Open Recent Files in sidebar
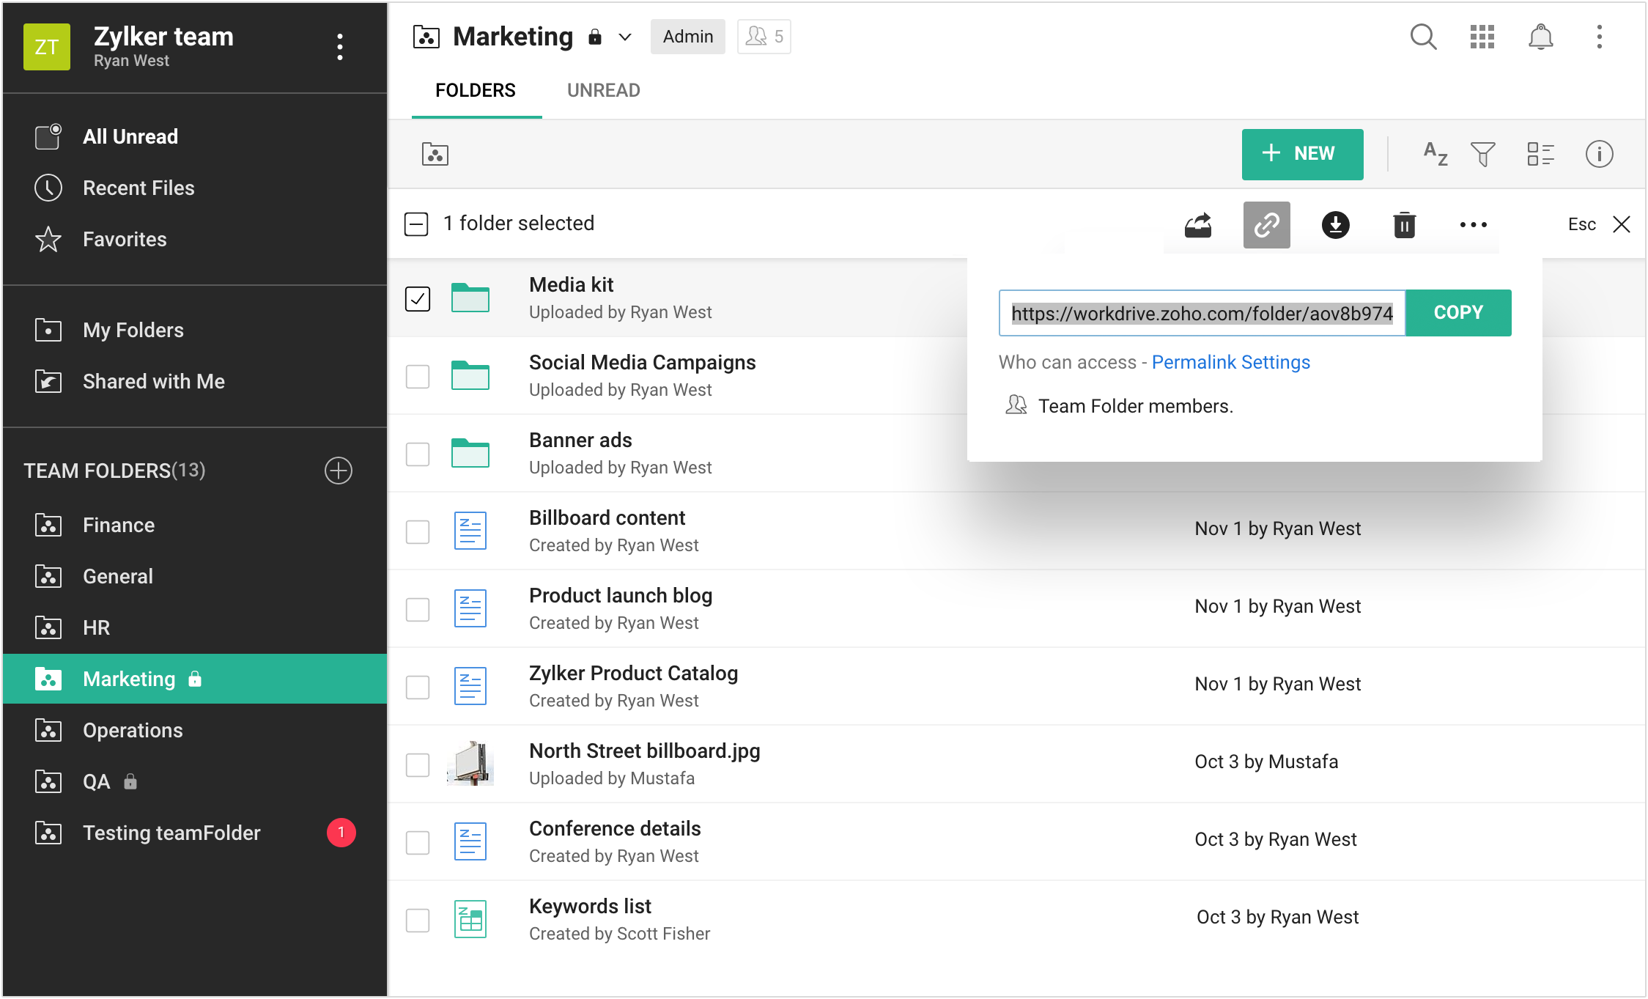Viewport: 1648px width, 999px height. [x=195, y=188]
